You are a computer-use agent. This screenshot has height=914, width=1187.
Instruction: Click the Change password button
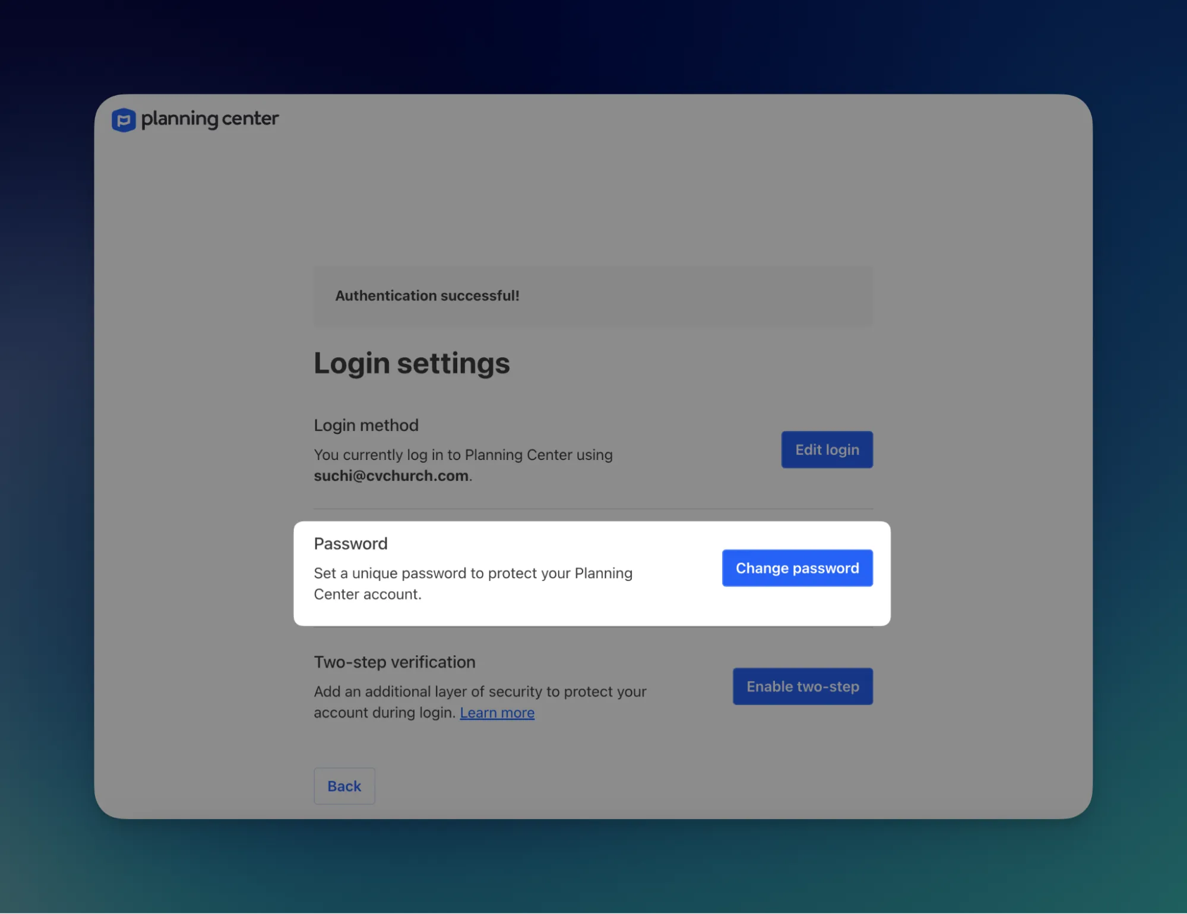[797, 567]
